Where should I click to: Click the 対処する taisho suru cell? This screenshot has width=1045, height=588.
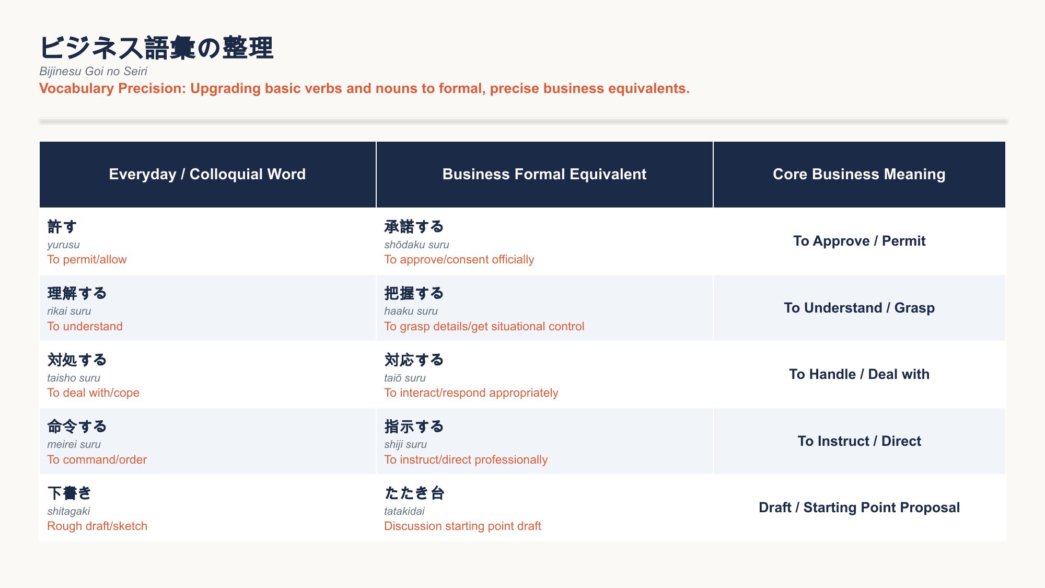point(207,375)
